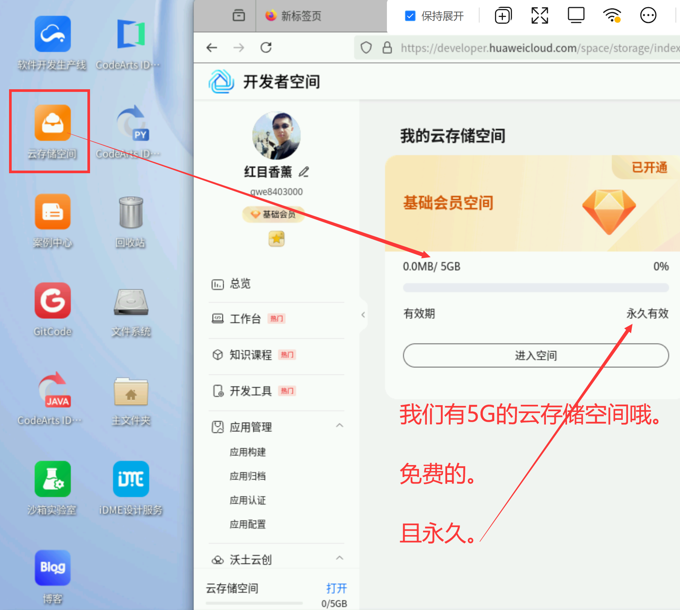The image size is (680, 610).
Task: Select 应用配置 submenu item
Action: point(248,524)
